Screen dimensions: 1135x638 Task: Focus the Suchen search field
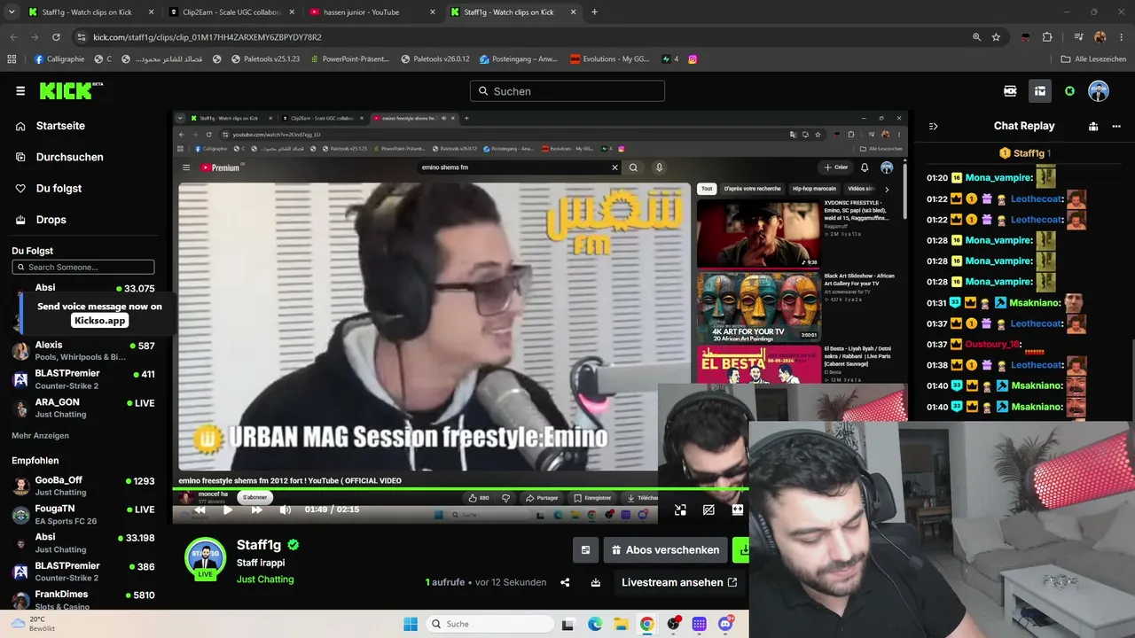pos(567,91)
